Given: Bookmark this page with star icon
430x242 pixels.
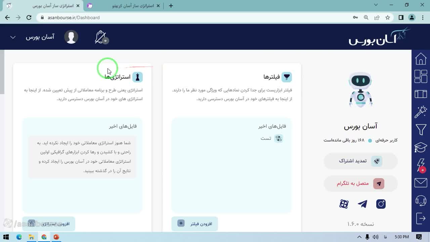Looking at the screenshot, I should tap(388, 17).
